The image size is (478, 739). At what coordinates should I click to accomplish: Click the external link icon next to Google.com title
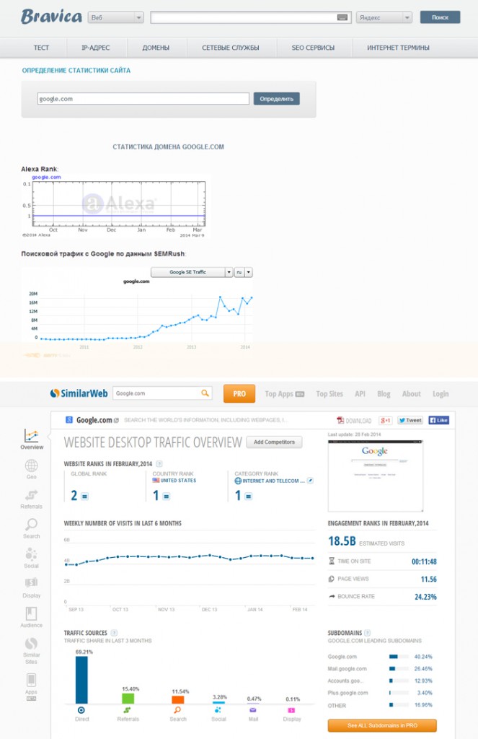116,421
